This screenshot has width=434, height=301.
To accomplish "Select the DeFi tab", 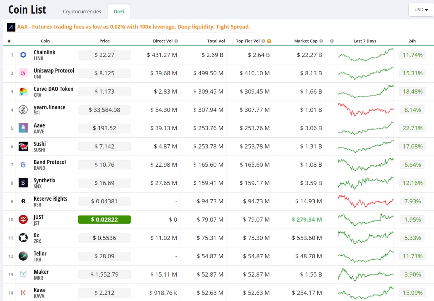I will point(119,12).
